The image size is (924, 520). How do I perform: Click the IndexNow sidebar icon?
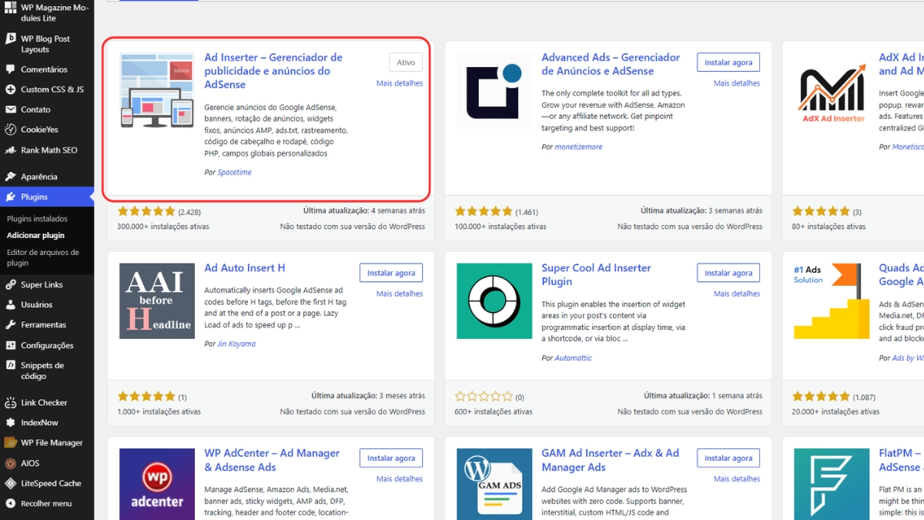[x=10, y=422]
